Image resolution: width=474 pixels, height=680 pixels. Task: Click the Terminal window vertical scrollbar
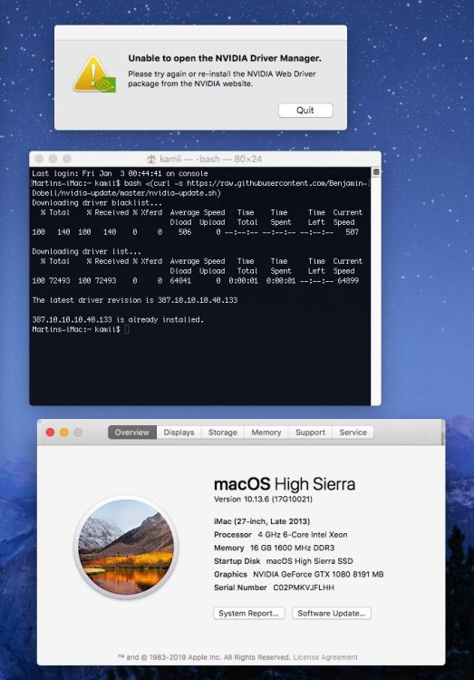click(x=376, y=287)
